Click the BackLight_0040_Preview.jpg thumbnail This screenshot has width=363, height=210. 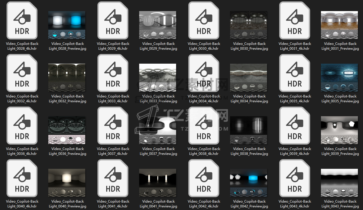(x=67, y=183)
